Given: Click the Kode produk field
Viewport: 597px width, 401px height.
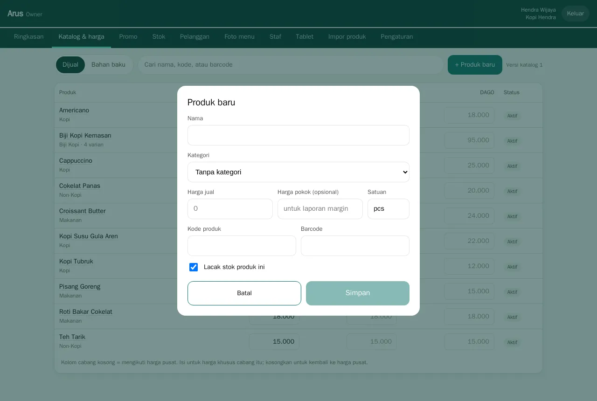Looking at the screenshot, I should click(x=242, y=246).
